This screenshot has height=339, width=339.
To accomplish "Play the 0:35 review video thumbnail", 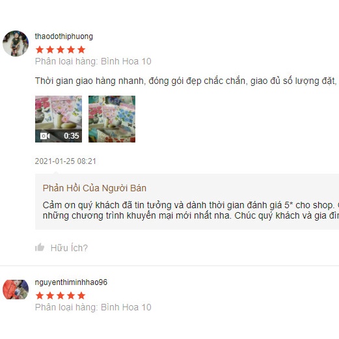I will click(x=59, y=119).
